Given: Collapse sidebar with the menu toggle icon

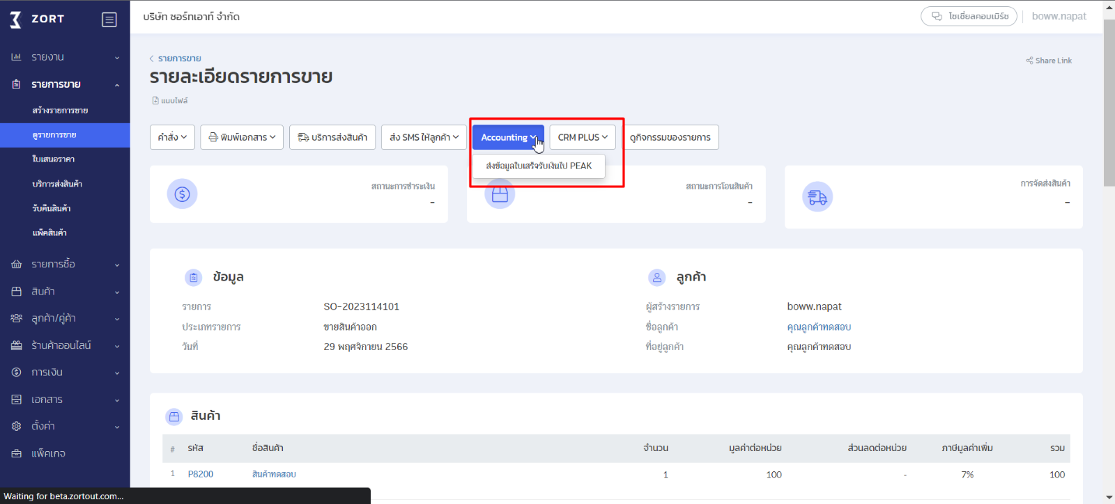Looking at the screenshot, I should (109, 19).
